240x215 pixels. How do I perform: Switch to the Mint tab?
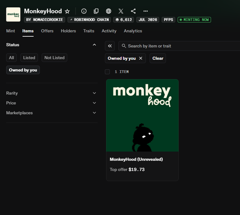coord(11,31)
